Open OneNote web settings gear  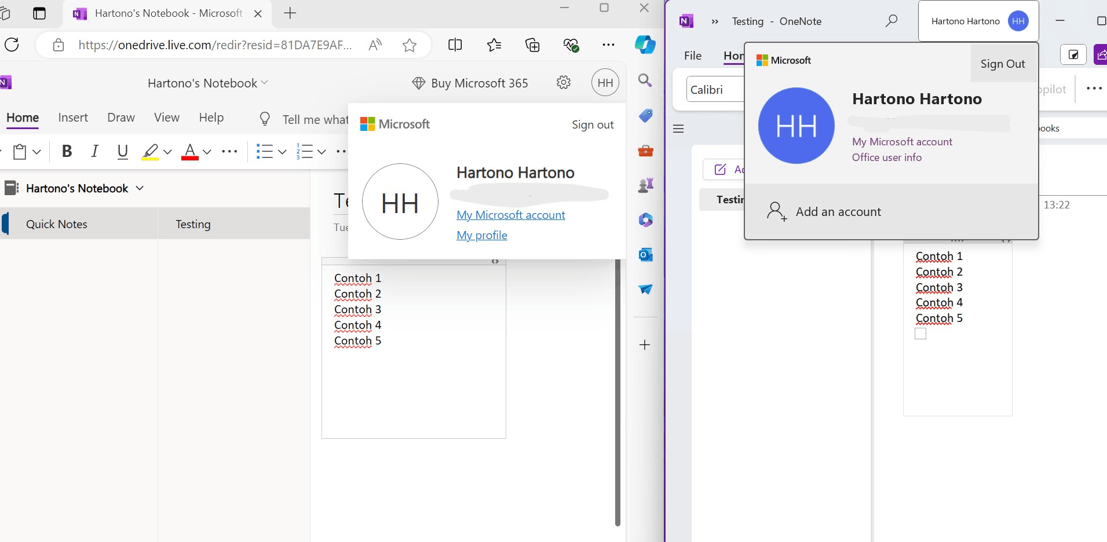[563, 82]
